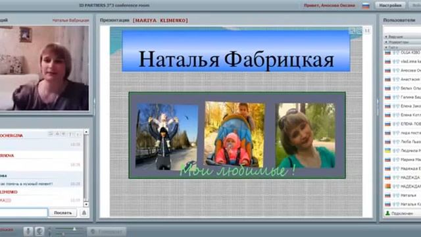Click the winter photo of man lifting child
421x237 pixels.
pyautogui.click(x=166, y=136)
